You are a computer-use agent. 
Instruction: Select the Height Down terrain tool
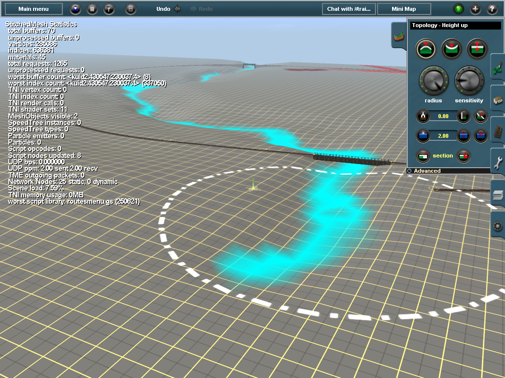(x=451, y=49)
